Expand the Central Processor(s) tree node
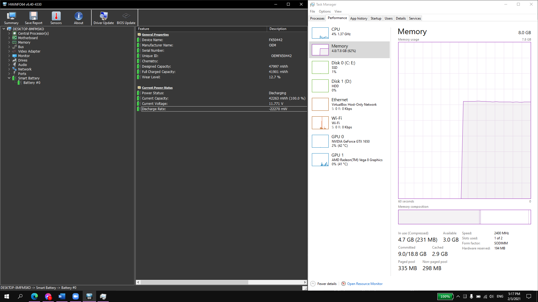Viewport: 538px width, 302px height. click(9, 33)
